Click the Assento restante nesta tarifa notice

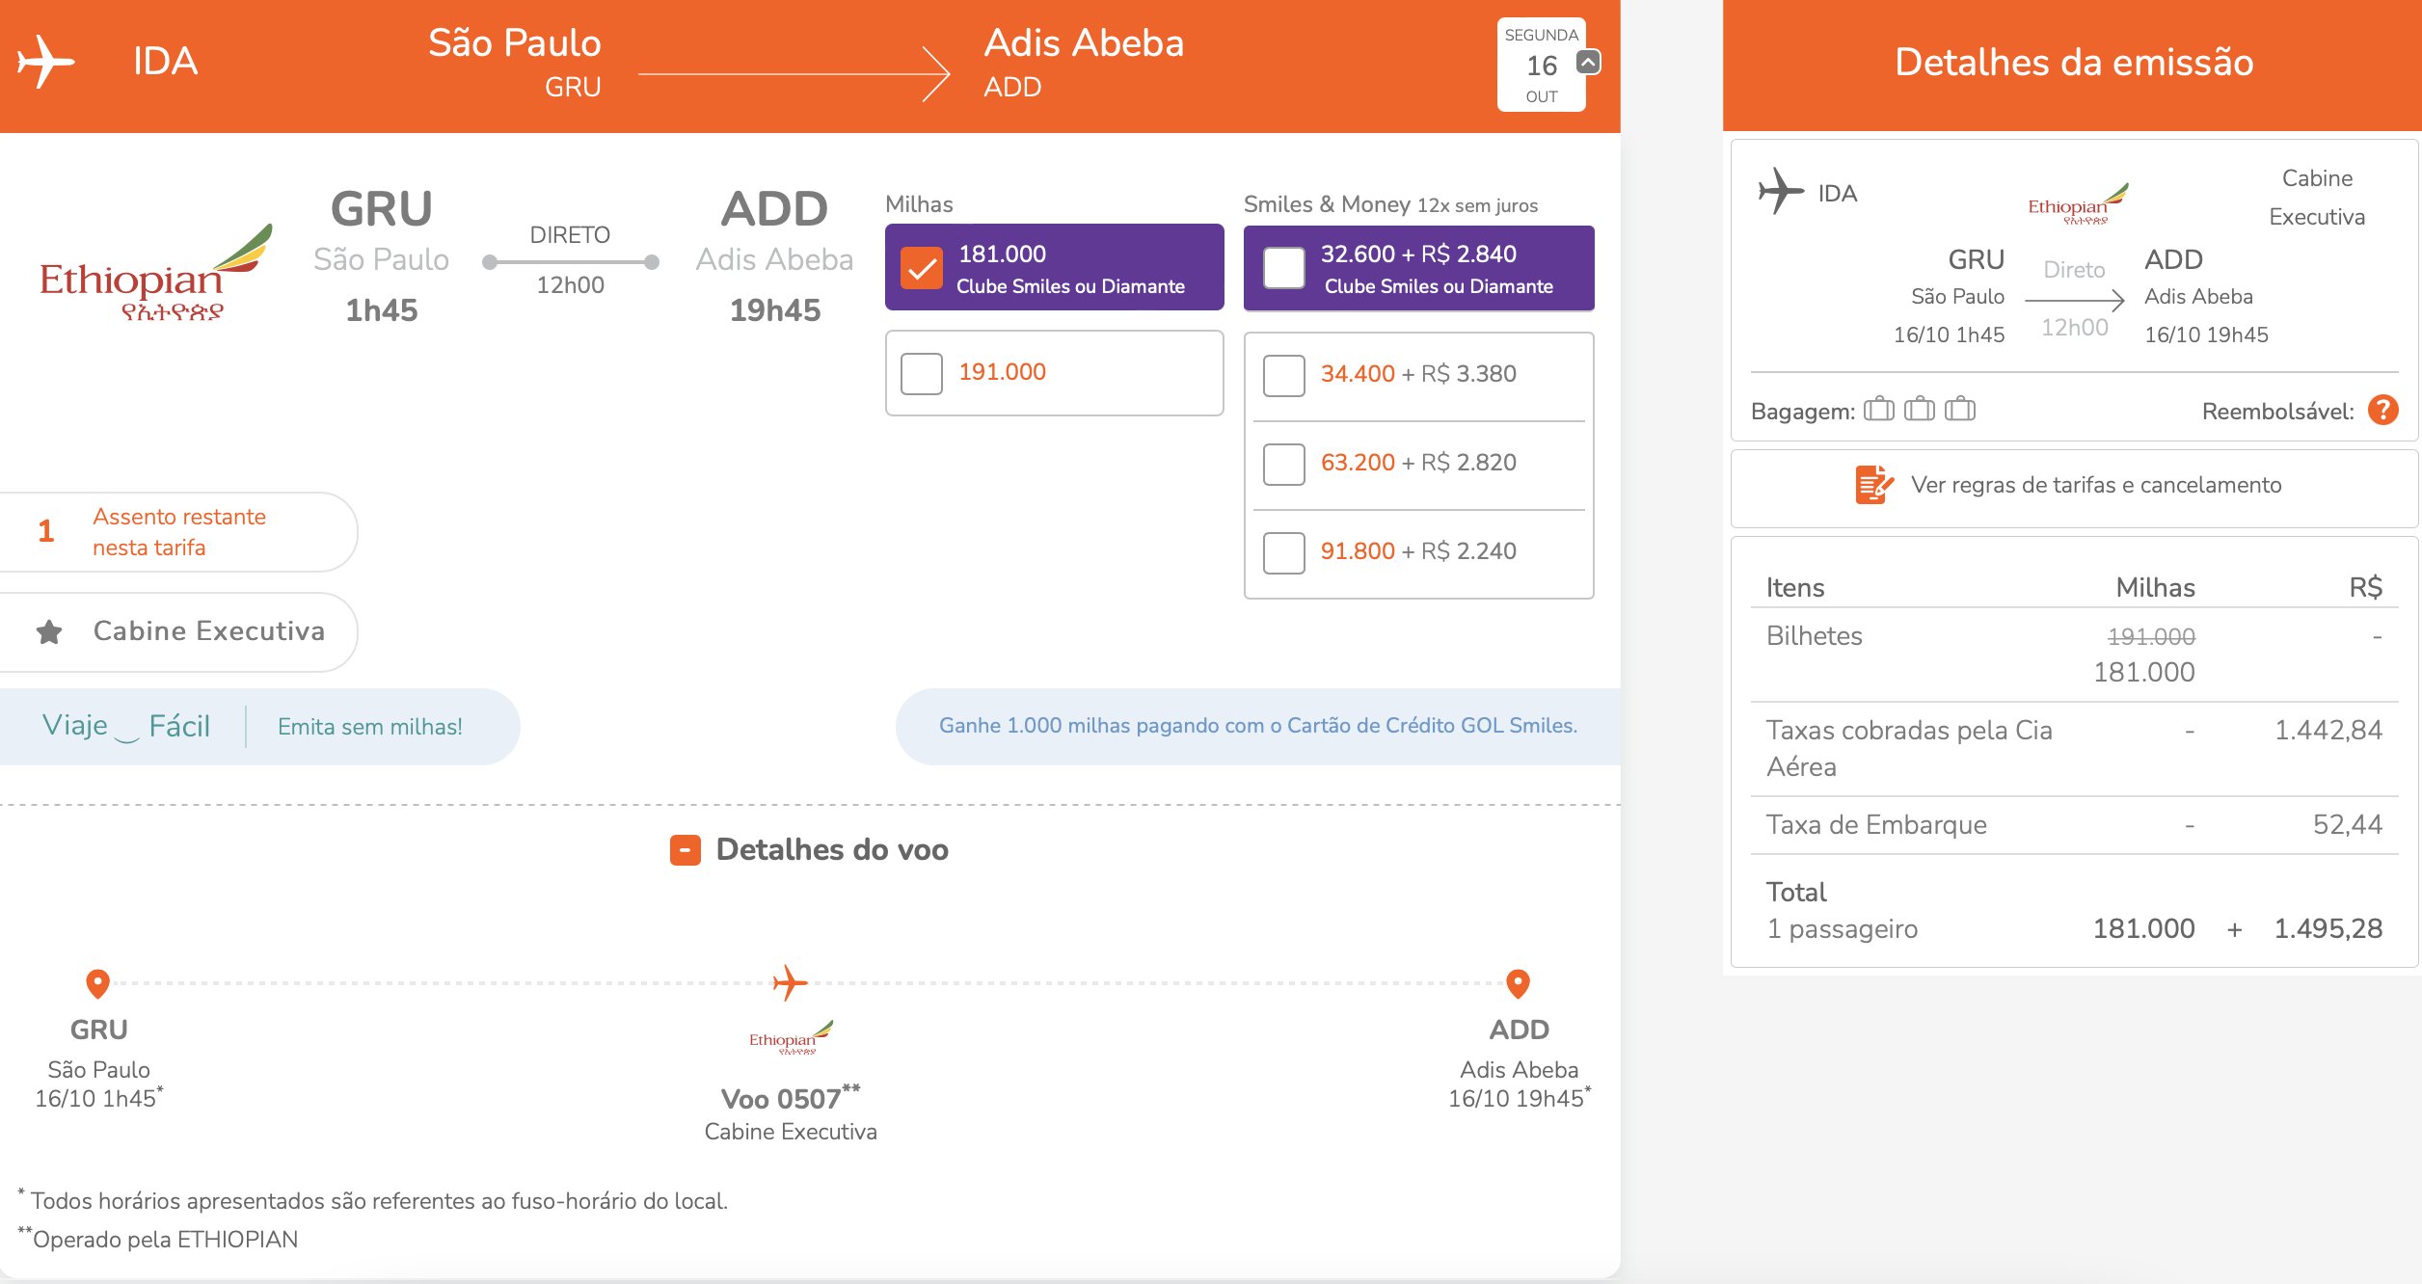(x=178, y=532)
